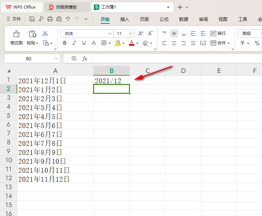Click the eraser Clear icon
Image resolution: width=262 pixels, height=216 pixels.
(x=145, y=43)
